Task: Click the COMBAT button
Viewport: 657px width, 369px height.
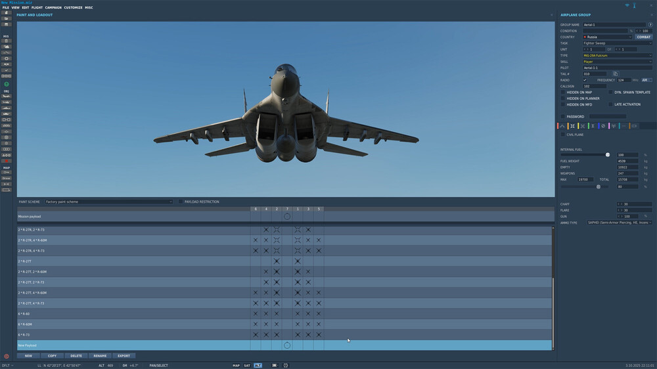Action: pos(644,37)
